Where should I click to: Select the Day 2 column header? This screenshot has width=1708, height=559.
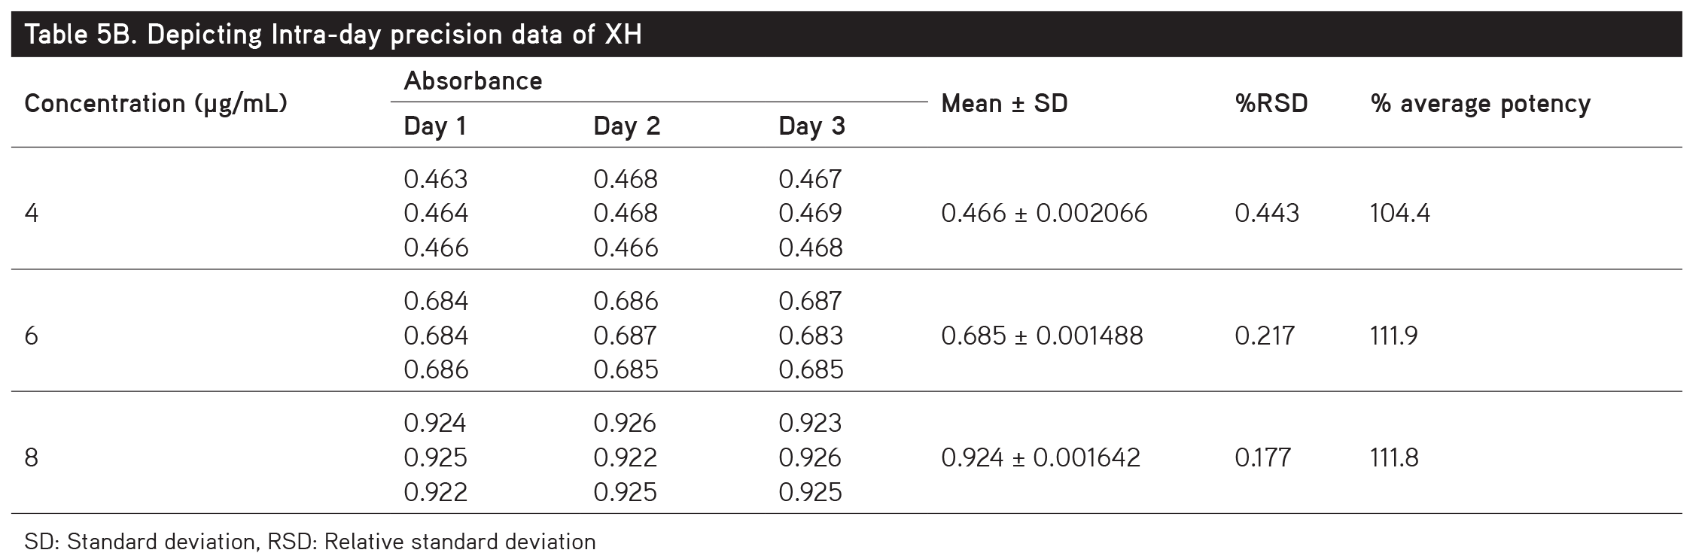pyautogui.click(x=626, y=126)
